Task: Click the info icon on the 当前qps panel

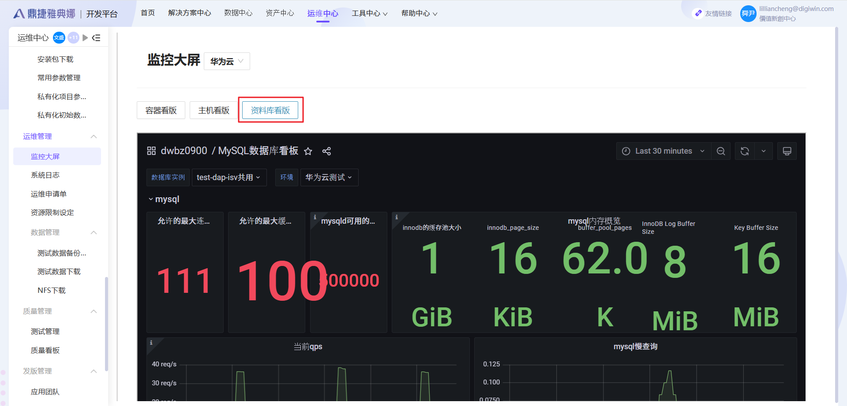Action: click(x=151, y=343)
